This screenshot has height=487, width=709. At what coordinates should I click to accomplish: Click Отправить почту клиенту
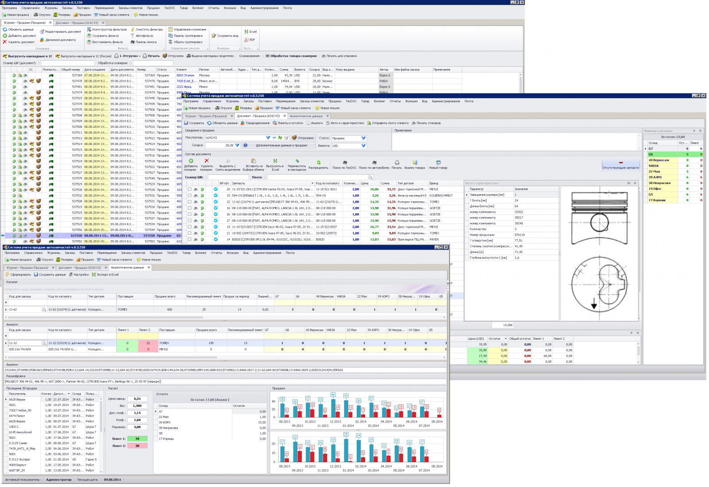tap(387, 123)
